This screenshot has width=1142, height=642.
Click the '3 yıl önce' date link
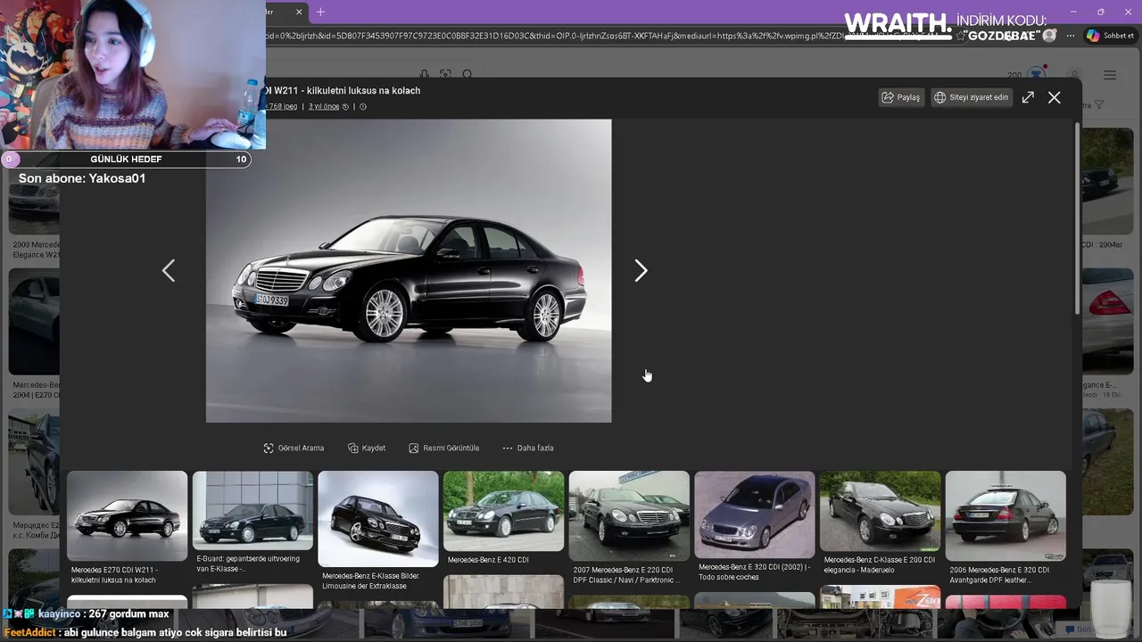(324, 106)
